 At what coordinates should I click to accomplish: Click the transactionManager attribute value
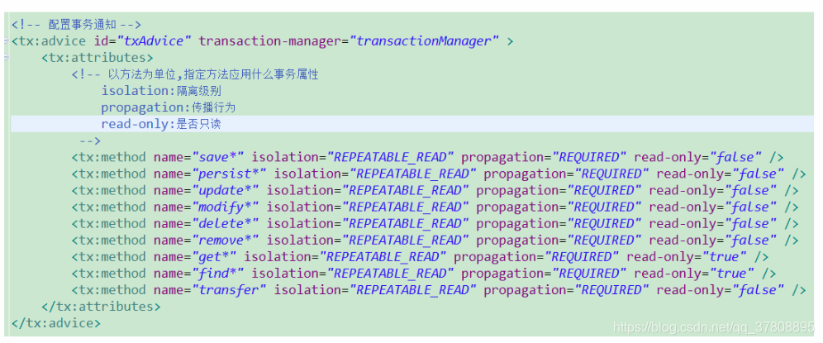(425, 41)
